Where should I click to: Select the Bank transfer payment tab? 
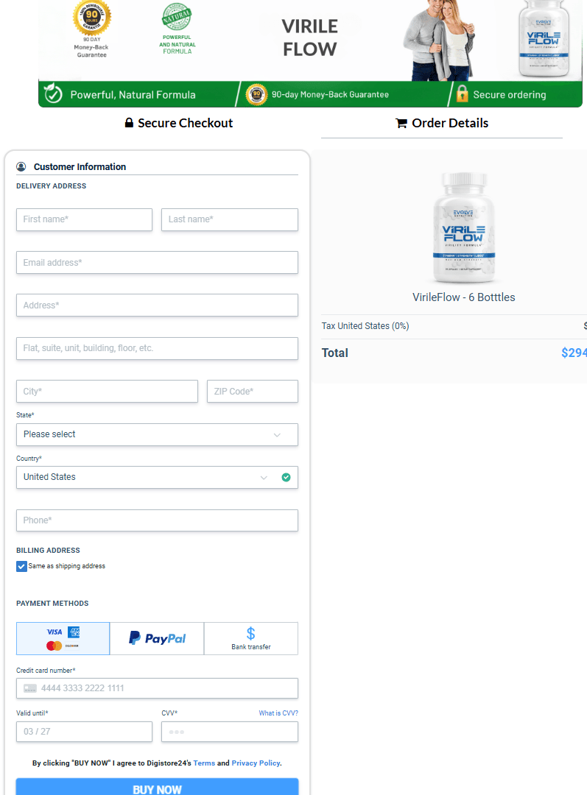[251, 638]
